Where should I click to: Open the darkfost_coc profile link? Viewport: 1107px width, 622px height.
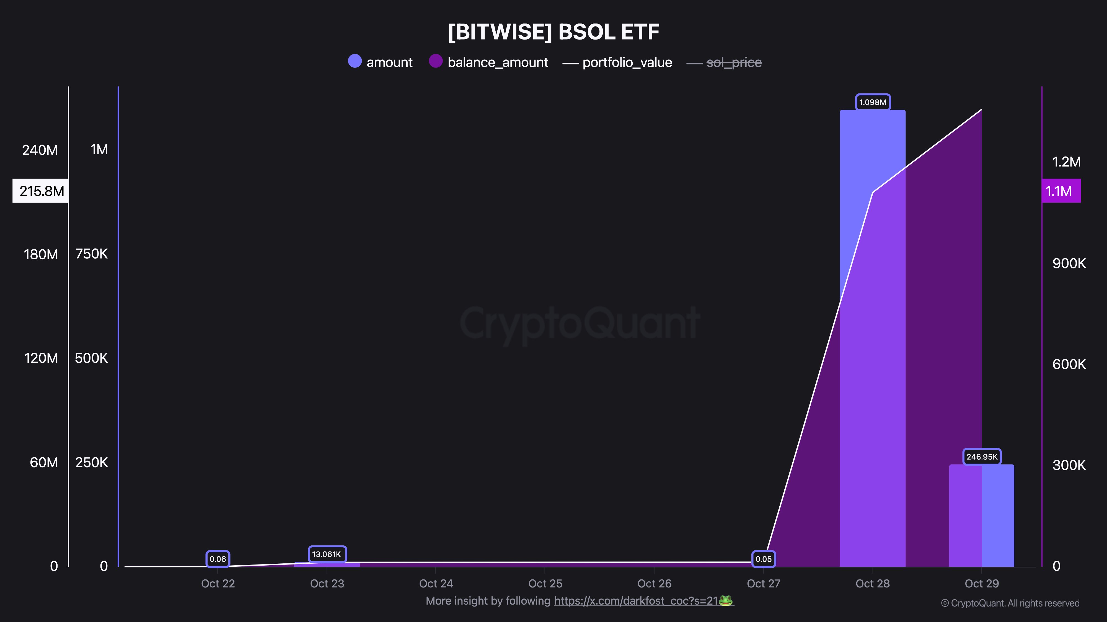(636, 600)
